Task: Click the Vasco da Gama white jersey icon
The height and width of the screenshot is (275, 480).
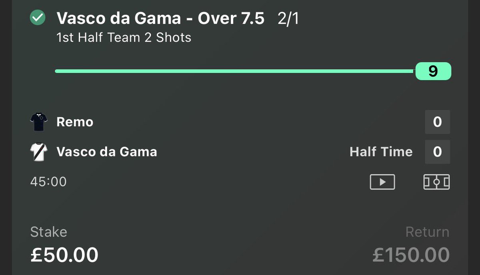Action: (x=39, y=152)
